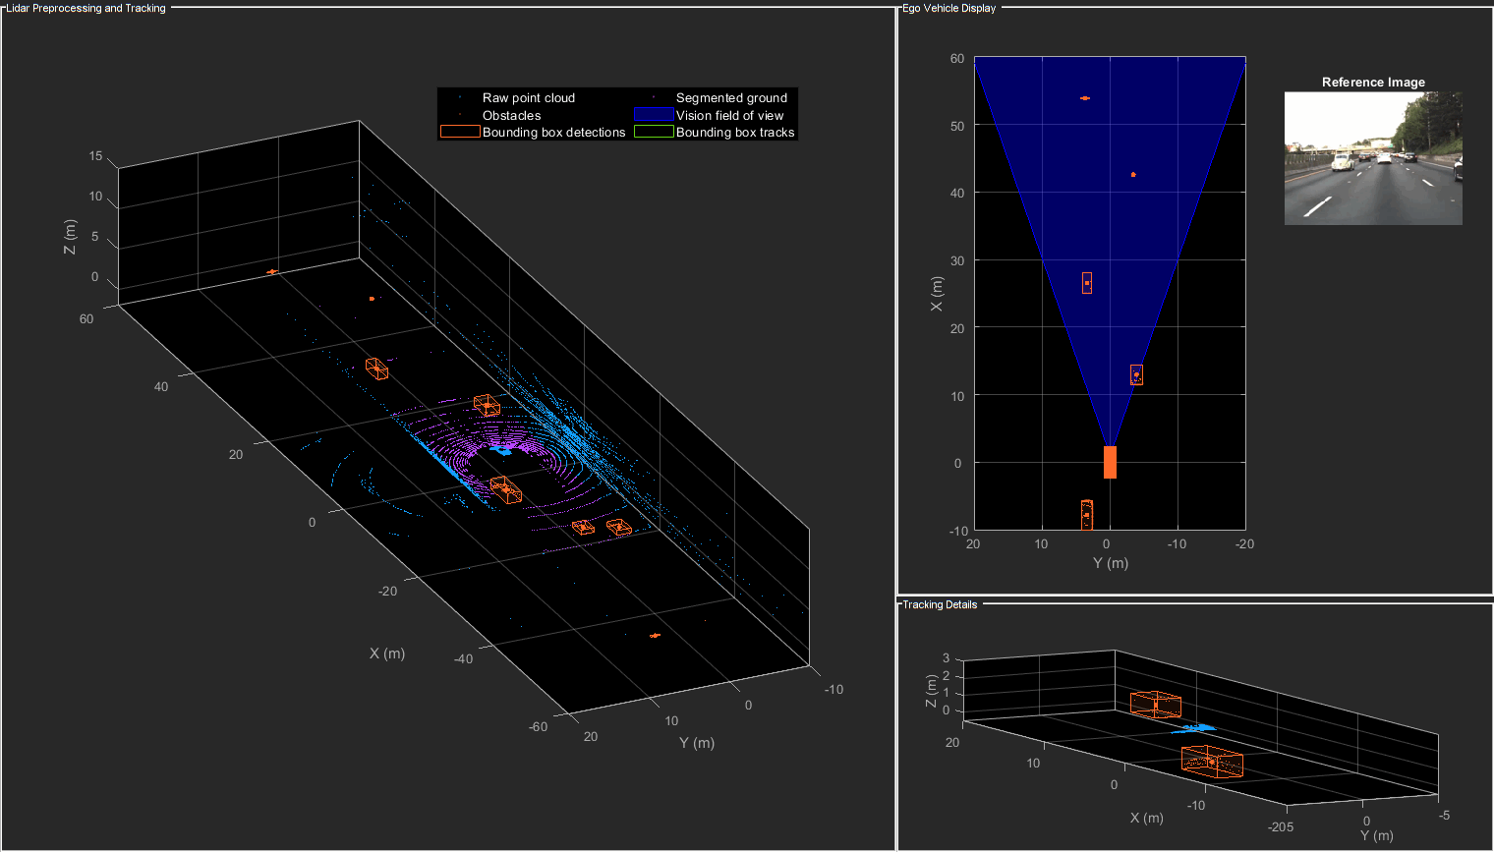Click the lower bounding box in Tracking Details
Image resolution: width=1494 pixels, height=852 pixels.
coord(1212,762)
